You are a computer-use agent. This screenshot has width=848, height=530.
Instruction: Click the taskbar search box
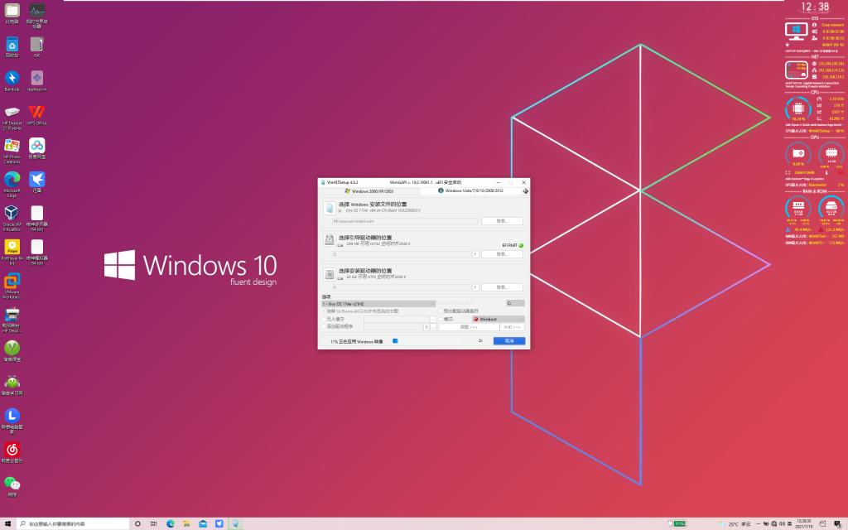click(x=73, y=523)
